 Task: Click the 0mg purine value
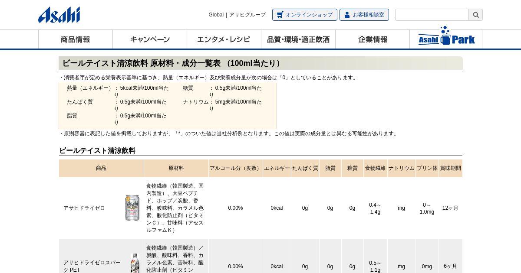click(427, 266)
